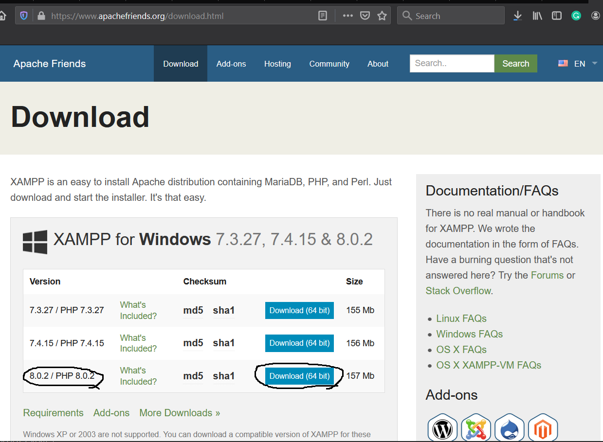Click sha1 checksum for 7.3.27
603x442 pixels.
224,310
